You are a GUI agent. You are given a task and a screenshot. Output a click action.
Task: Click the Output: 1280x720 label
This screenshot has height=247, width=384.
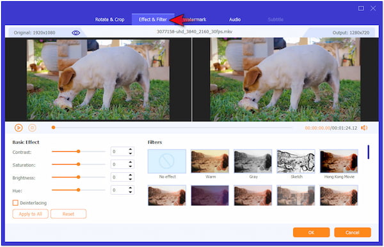pos(351,33)
